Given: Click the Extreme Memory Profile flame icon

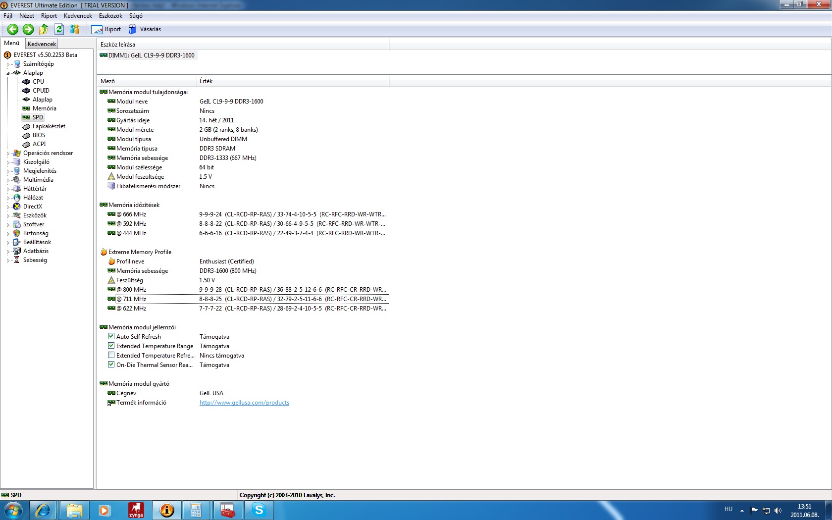Looking at the screenshot, I should (104, 252).
